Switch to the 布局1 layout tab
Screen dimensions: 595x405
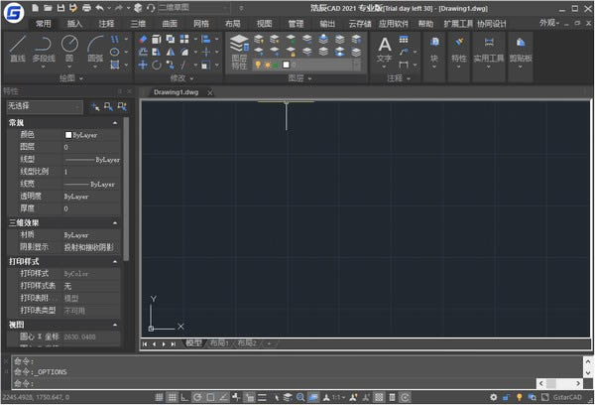point(219,343)
